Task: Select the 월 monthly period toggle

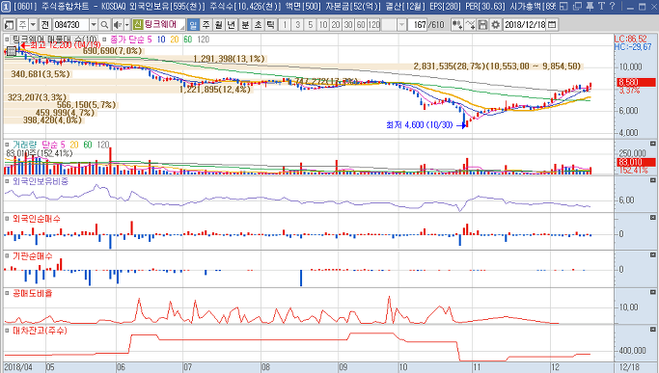Action: click(219, 25)
